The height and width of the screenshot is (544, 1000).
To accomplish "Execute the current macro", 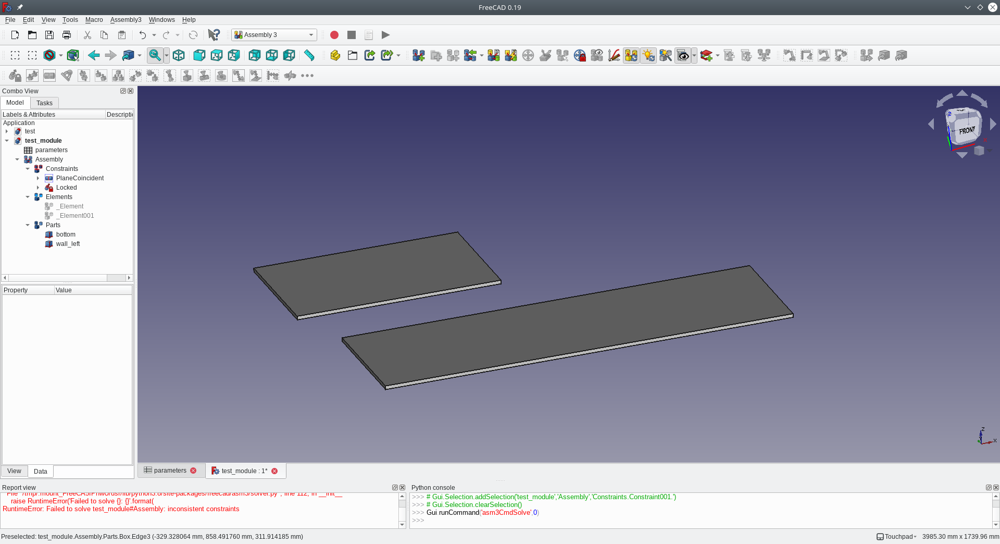I will (x=385, y=35).
